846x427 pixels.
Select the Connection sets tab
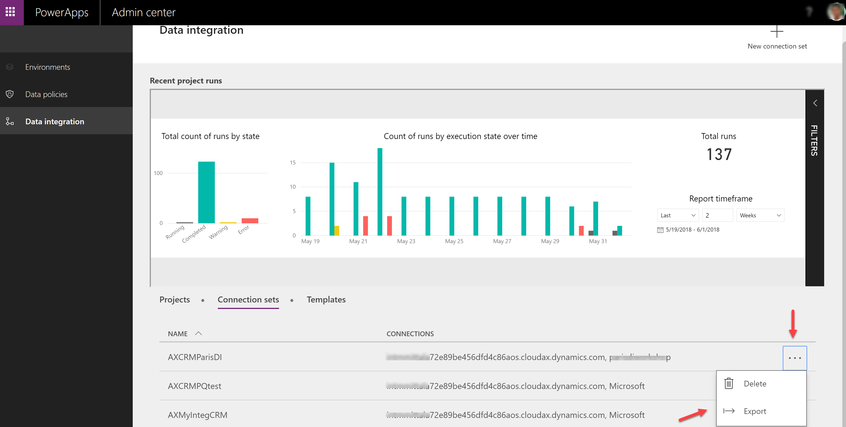point(248,299)
